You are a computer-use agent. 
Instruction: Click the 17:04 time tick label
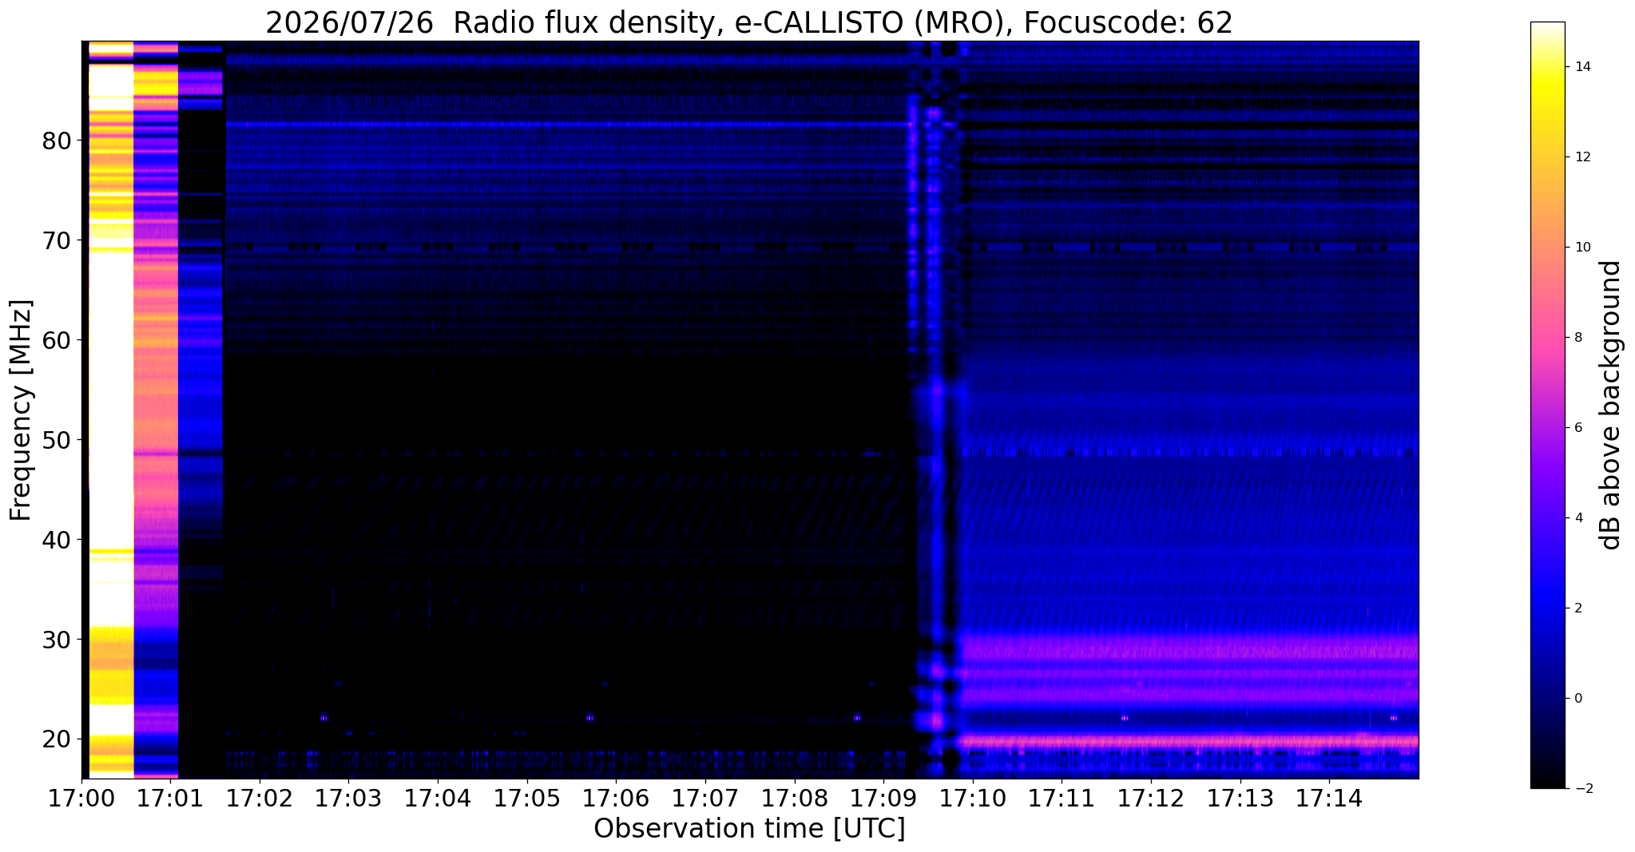439,798
